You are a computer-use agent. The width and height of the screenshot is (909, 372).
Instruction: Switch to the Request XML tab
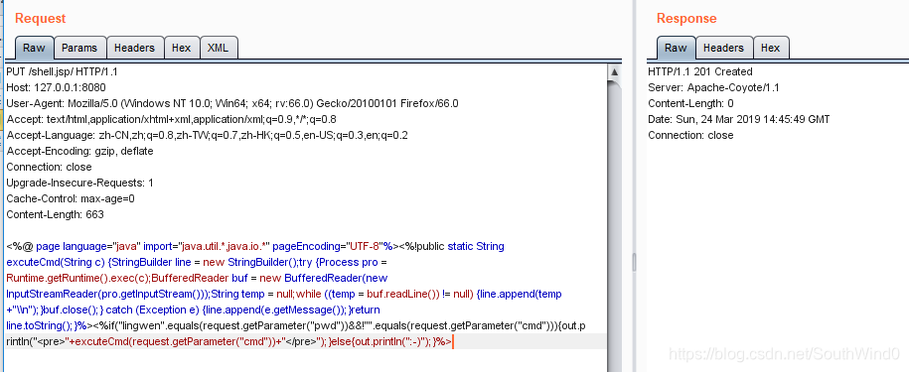click(x=218, y=48)
